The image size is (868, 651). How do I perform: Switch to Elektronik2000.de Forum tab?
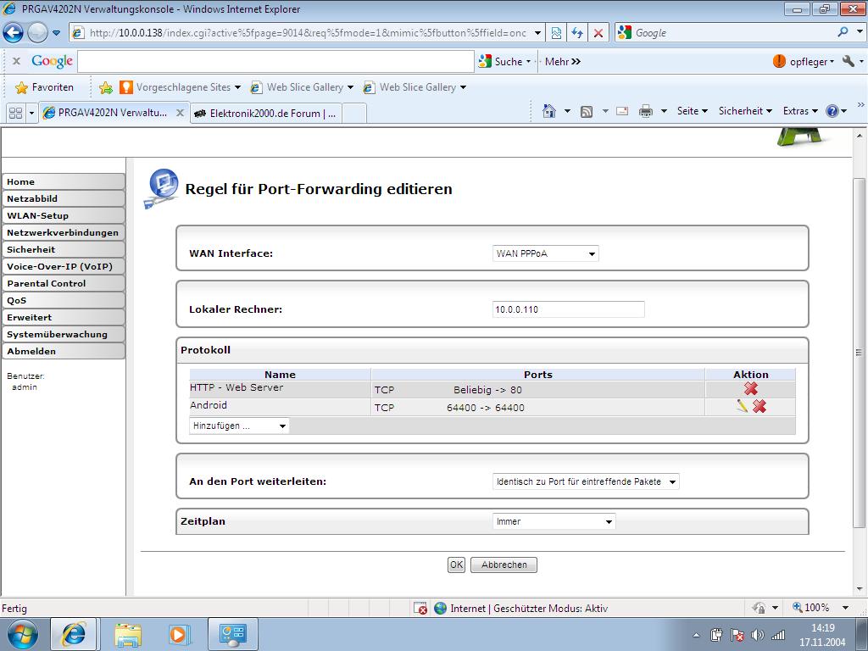[267, 113]
